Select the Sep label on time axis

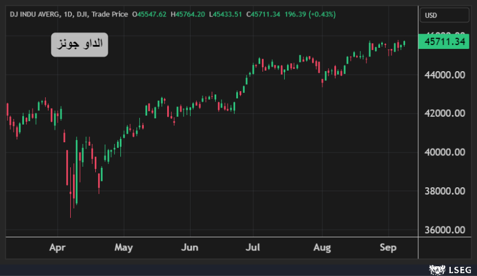(x=389, y=248)
